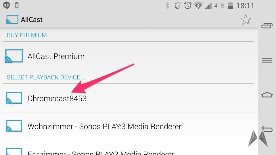Tap the battery percentage indicator
276x155 pixels.
[219, 6]
